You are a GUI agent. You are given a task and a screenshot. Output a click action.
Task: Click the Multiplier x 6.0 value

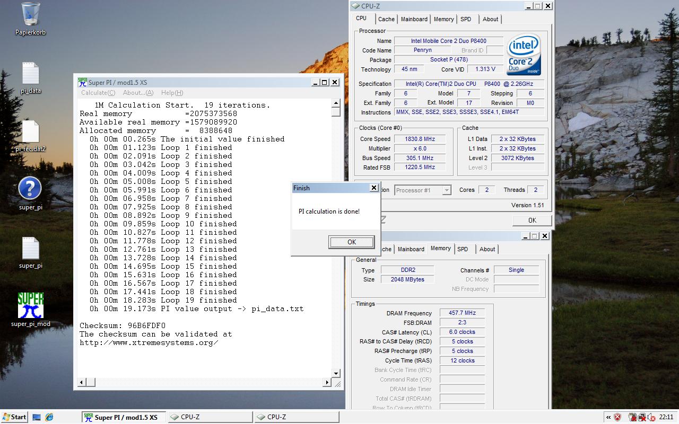click(420, 148)
